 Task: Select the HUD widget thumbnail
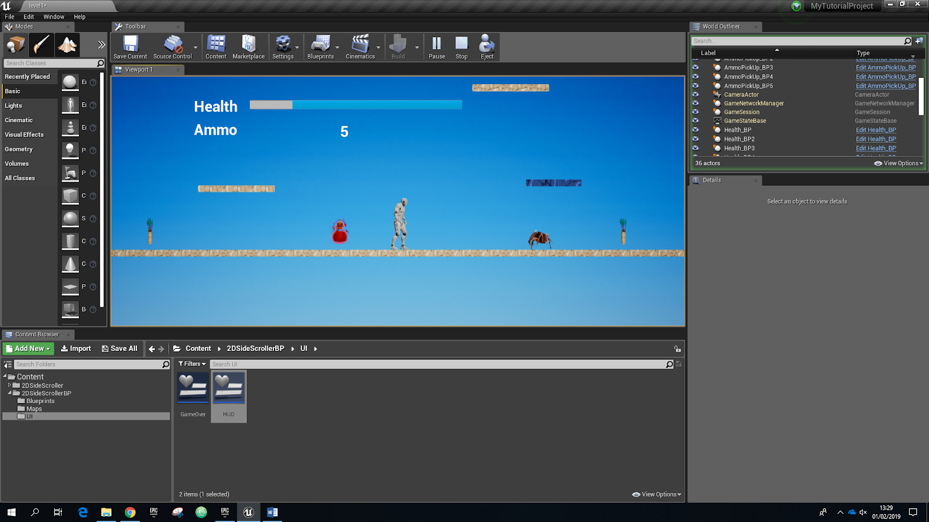[x=229, y=387]
